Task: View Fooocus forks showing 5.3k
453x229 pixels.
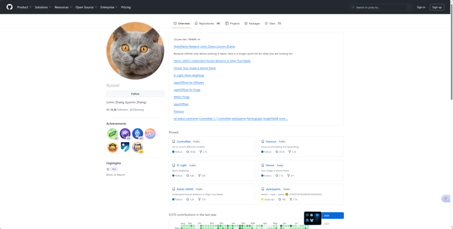Action: click(292, 152)
